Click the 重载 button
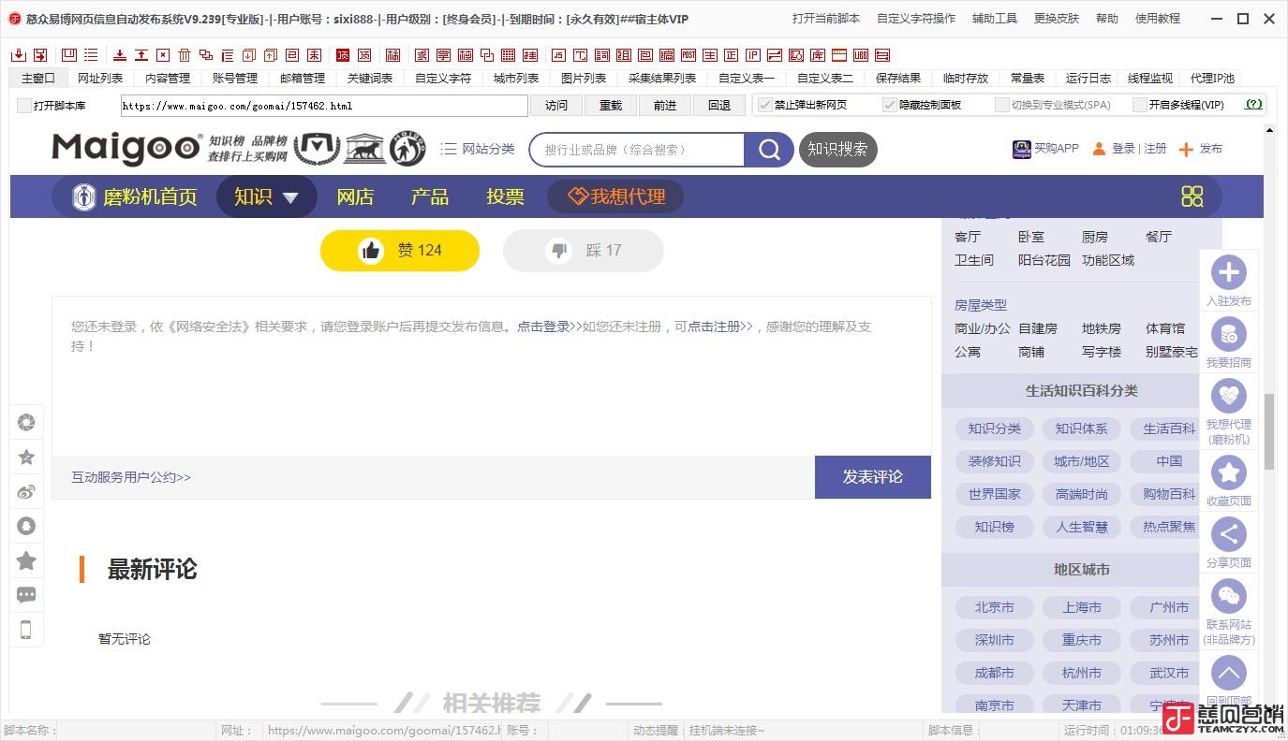 click(x=611, y=106)
